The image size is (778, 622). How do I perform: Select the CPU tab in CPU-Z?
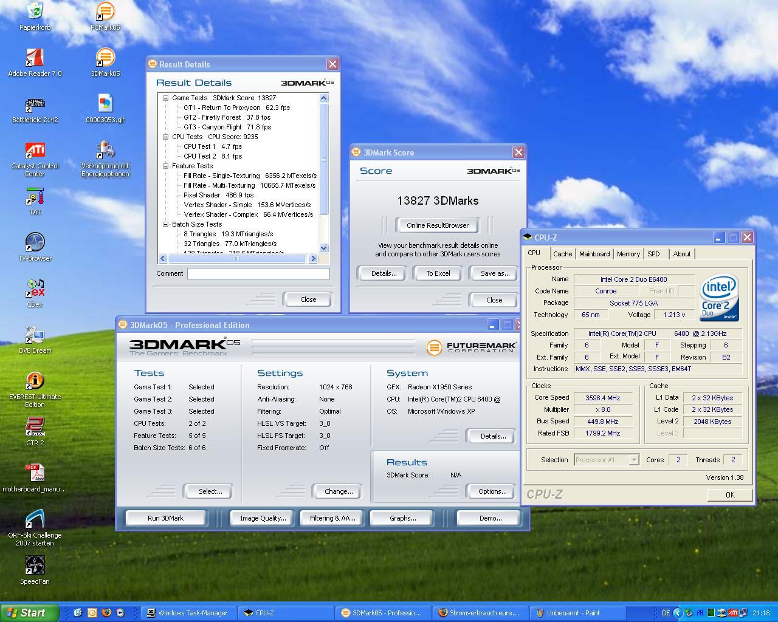pyautogui.click(x=534, y=253)
